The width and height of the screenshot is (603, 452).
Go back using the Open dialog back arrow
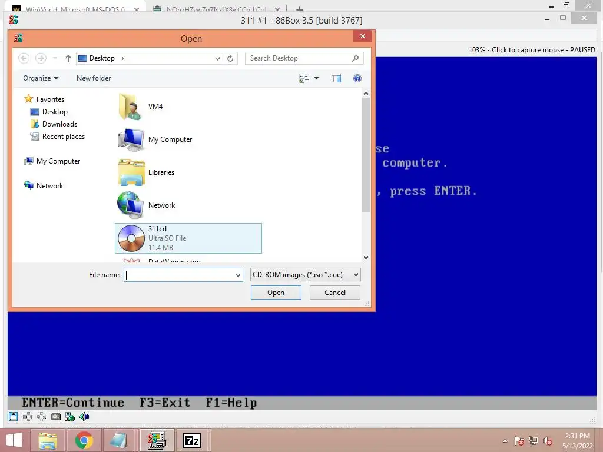24,58
